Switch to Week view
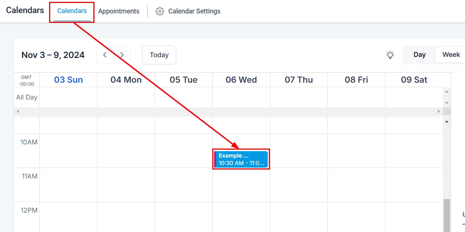The width and height of the screenshot is (465, 232). pos(451,55)
